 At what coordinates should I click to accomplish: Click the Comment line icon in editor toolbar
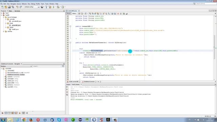tap(124, 14)
